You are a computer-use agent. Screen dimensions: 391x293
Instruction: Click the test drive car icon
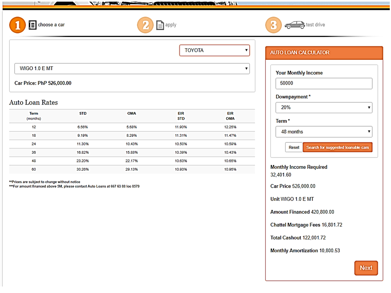pyautogui.click(x=295, y=25)
